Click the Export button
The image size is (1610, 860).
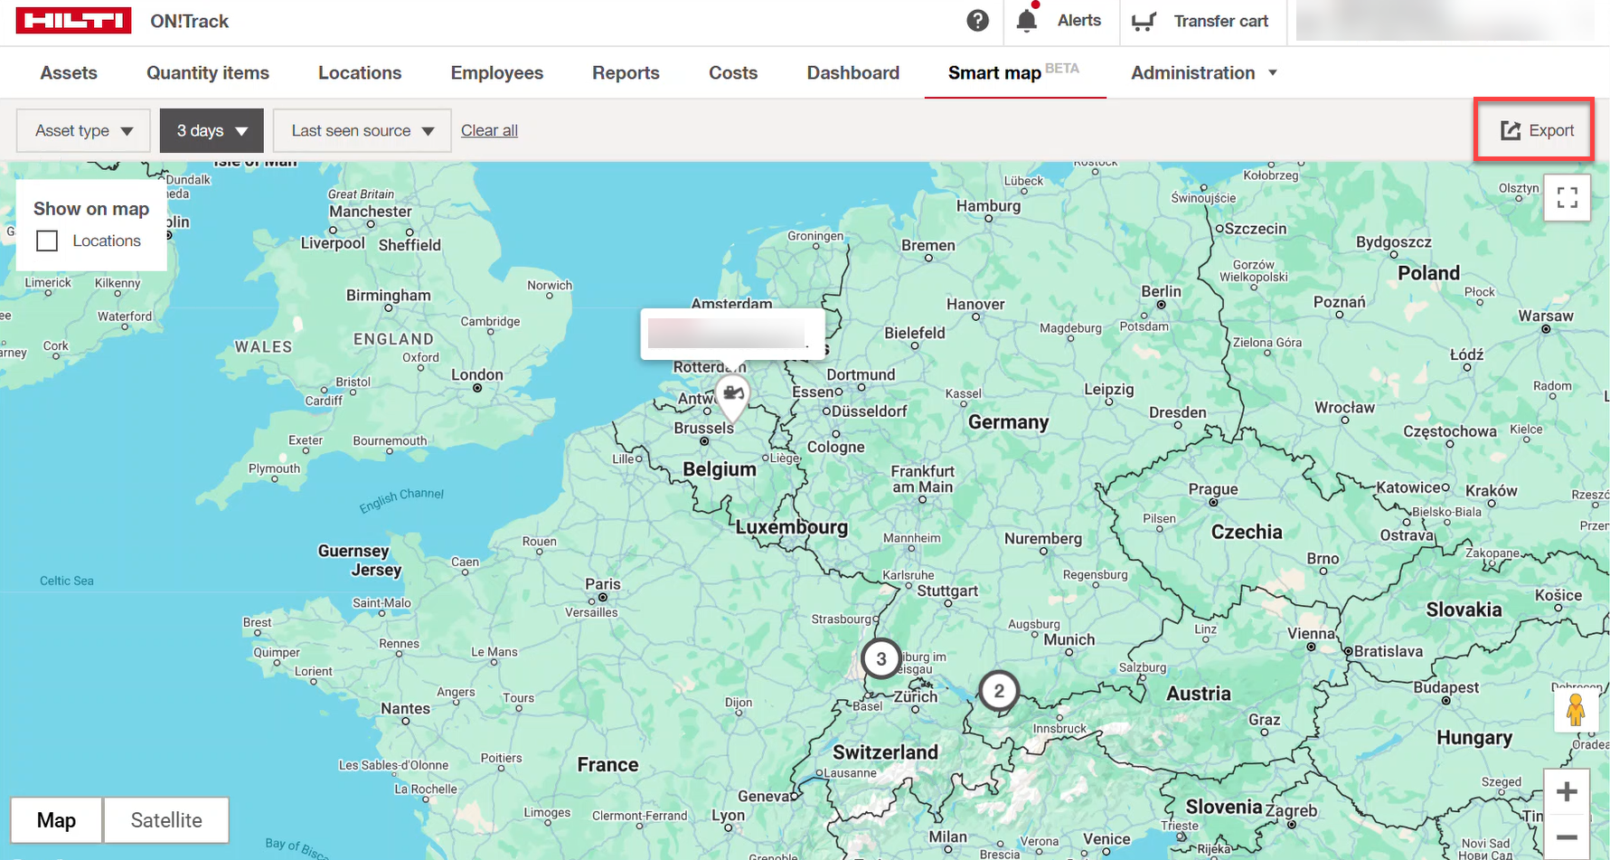pos(1538,130)
